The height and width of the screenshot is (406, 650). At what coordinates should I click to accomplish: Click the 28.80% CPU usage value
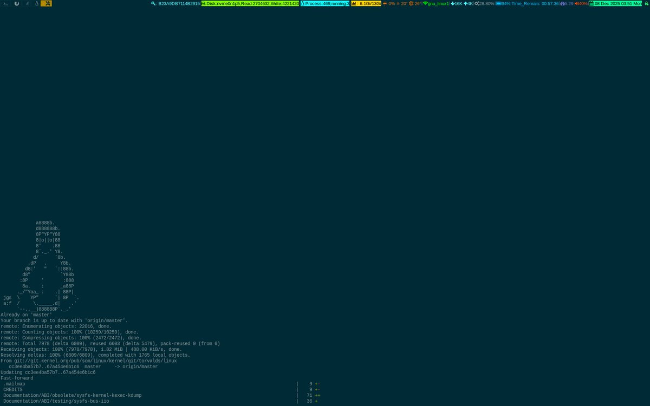486,3
